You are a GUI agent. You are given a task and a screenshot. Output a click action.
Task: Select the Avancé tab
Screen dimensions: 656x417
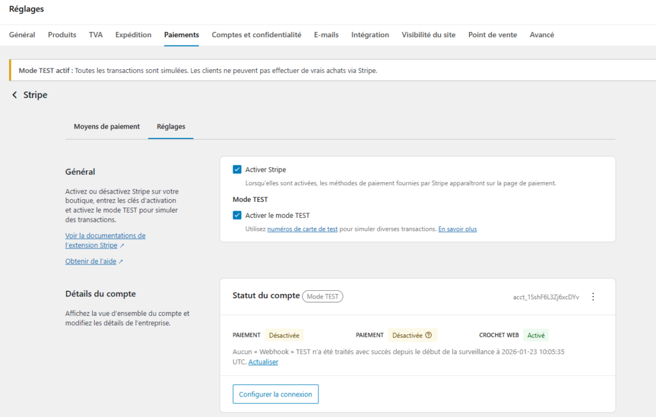pyautogui.click(x=542, y=35)
